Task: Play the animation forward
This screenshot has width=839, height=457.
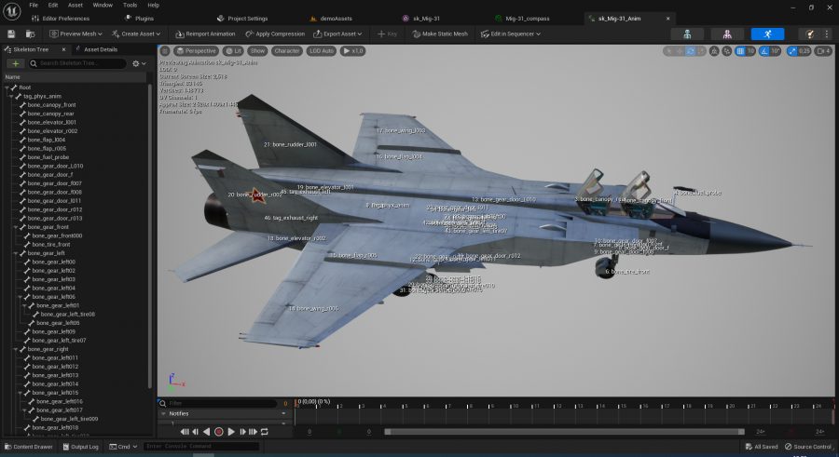Action: tap(231, 432)
